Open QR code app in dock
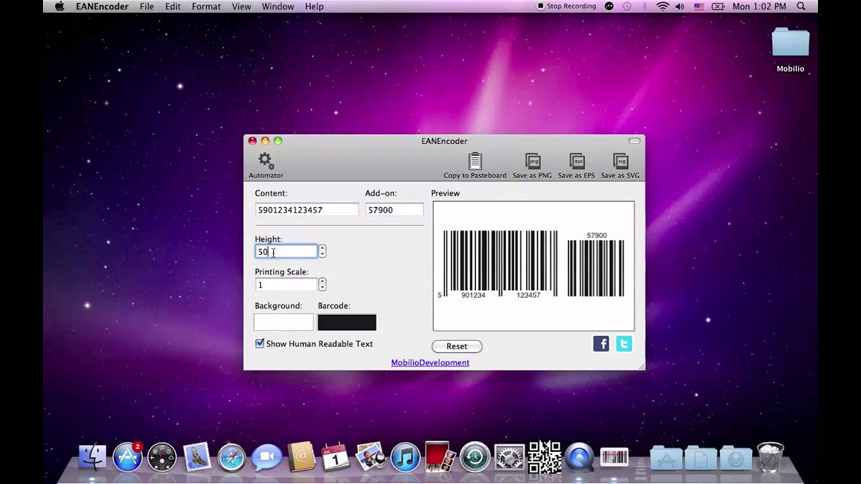This screenshot has width=861, height=484. 544,457
